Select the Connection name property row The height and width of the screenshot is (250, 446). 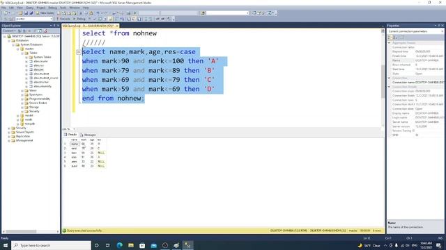click(417, 83)
